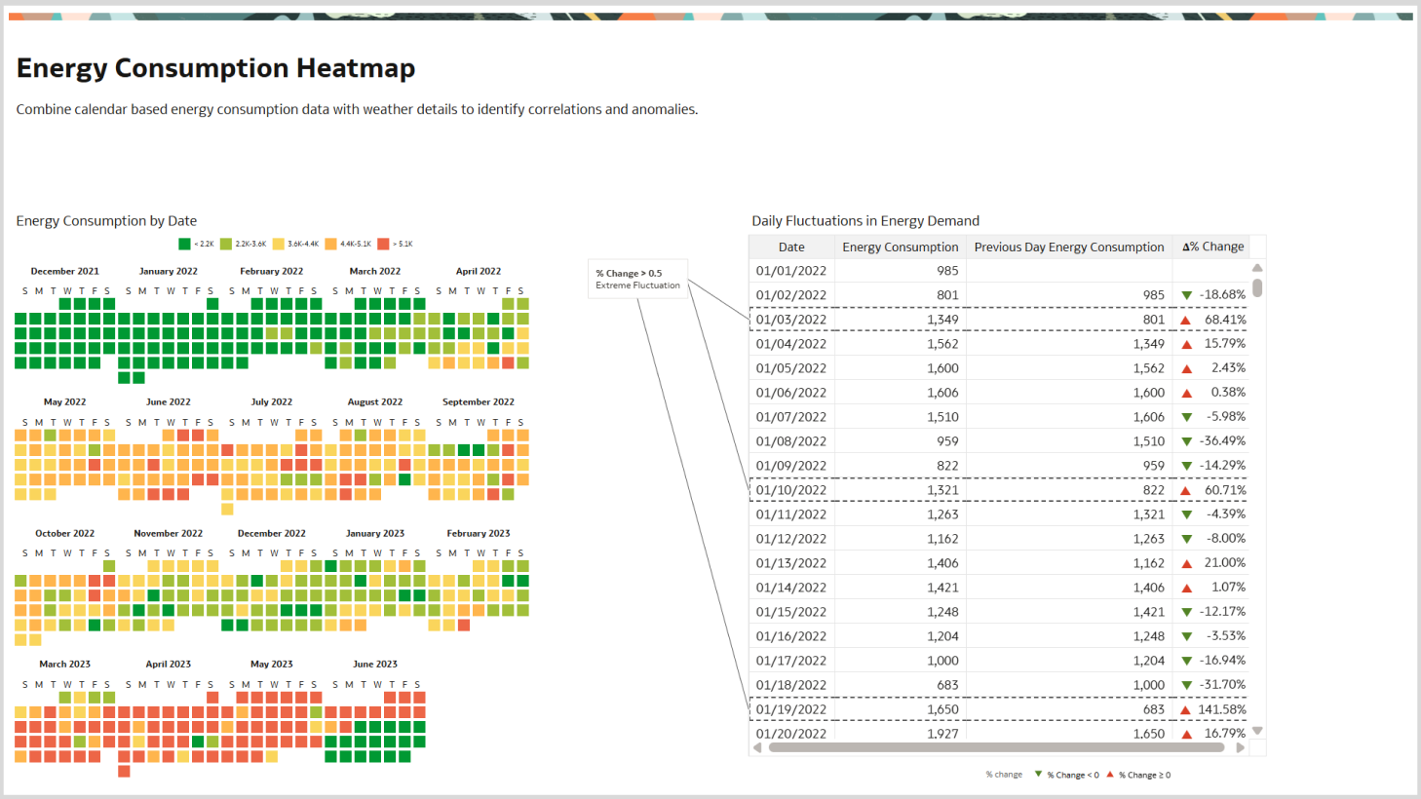Click the down arrow below the table scrollbar

1256,729
